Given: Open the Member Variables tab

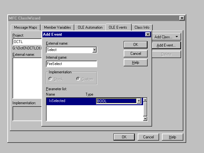Looking at the screenshot, I should pos(58,27).
